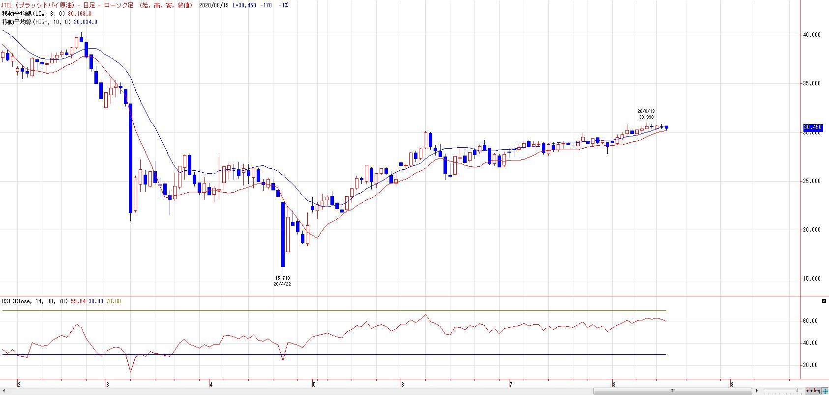Click the 25,000 price axis label
The height and width of the screenshot is (395, 829).
pos(812,181)
